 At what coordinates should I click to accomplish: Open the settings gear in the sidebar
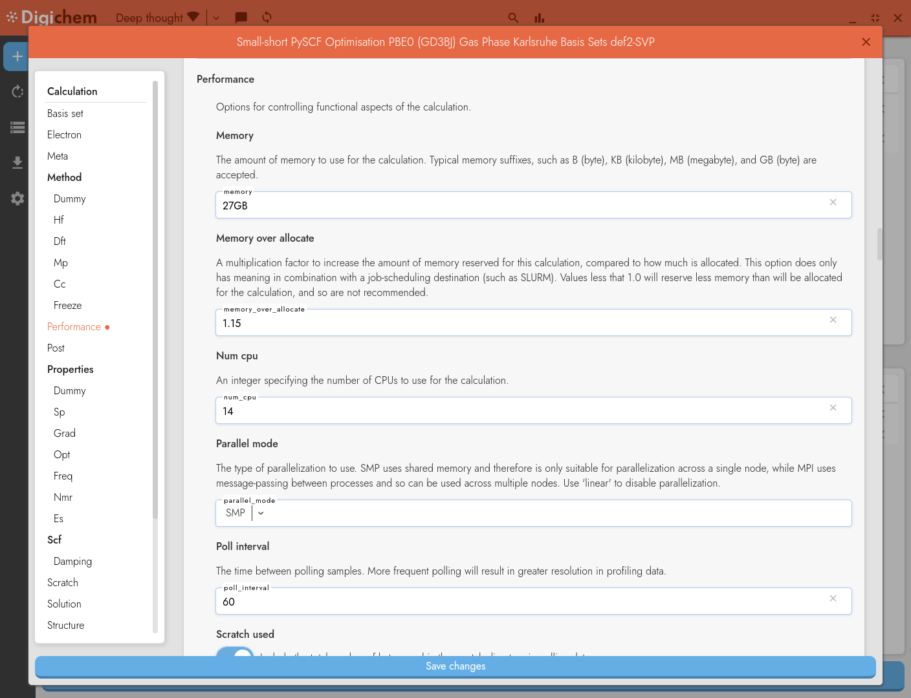coord(17,198)
